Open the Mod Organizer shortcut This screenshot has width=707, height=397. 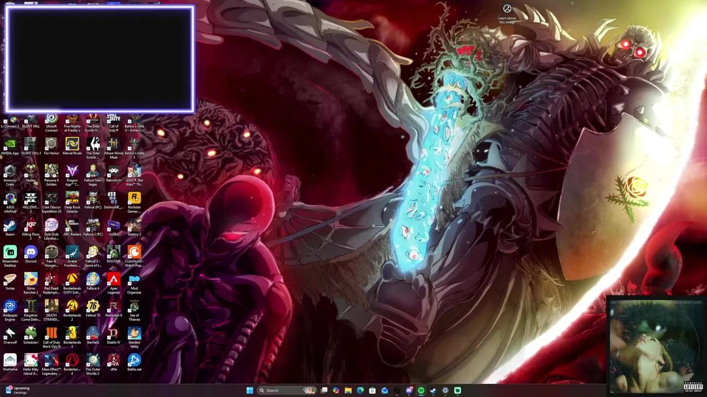134,283
